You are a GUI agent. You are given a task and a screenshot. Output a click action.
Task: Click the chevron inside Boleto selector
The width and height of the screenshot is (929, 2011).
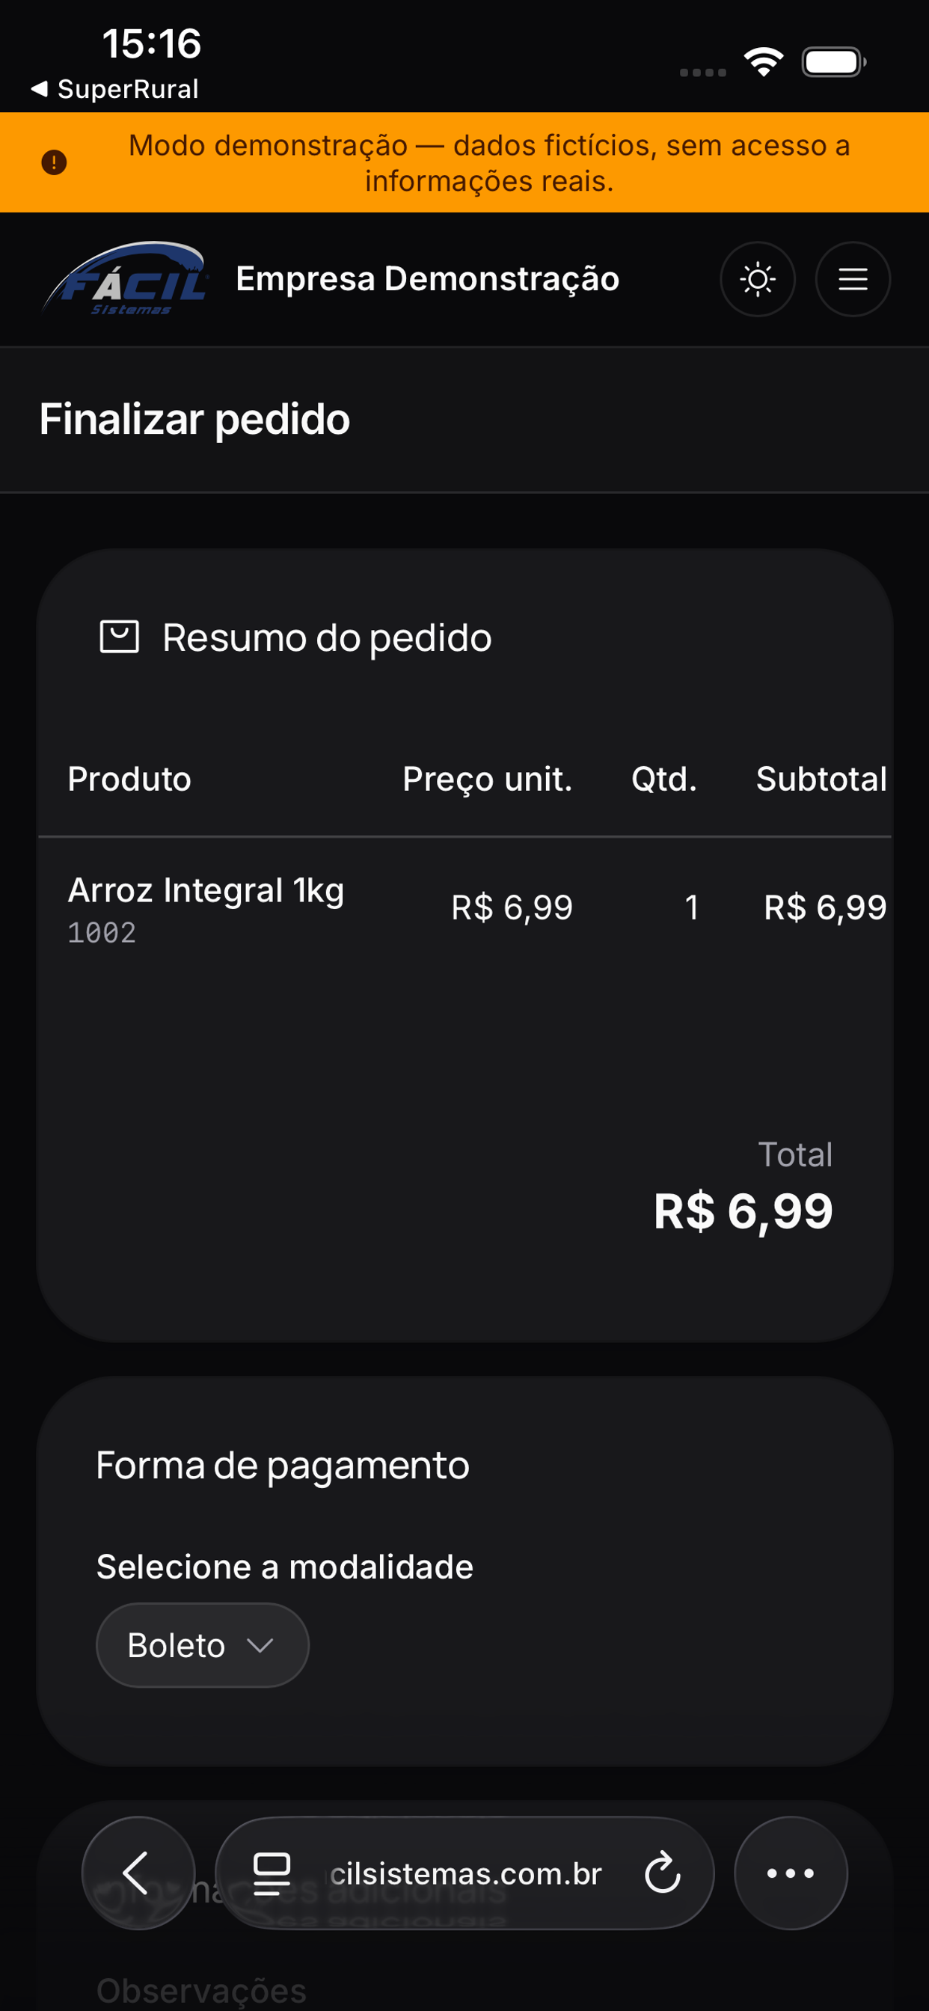click(x=260, y=1646)
